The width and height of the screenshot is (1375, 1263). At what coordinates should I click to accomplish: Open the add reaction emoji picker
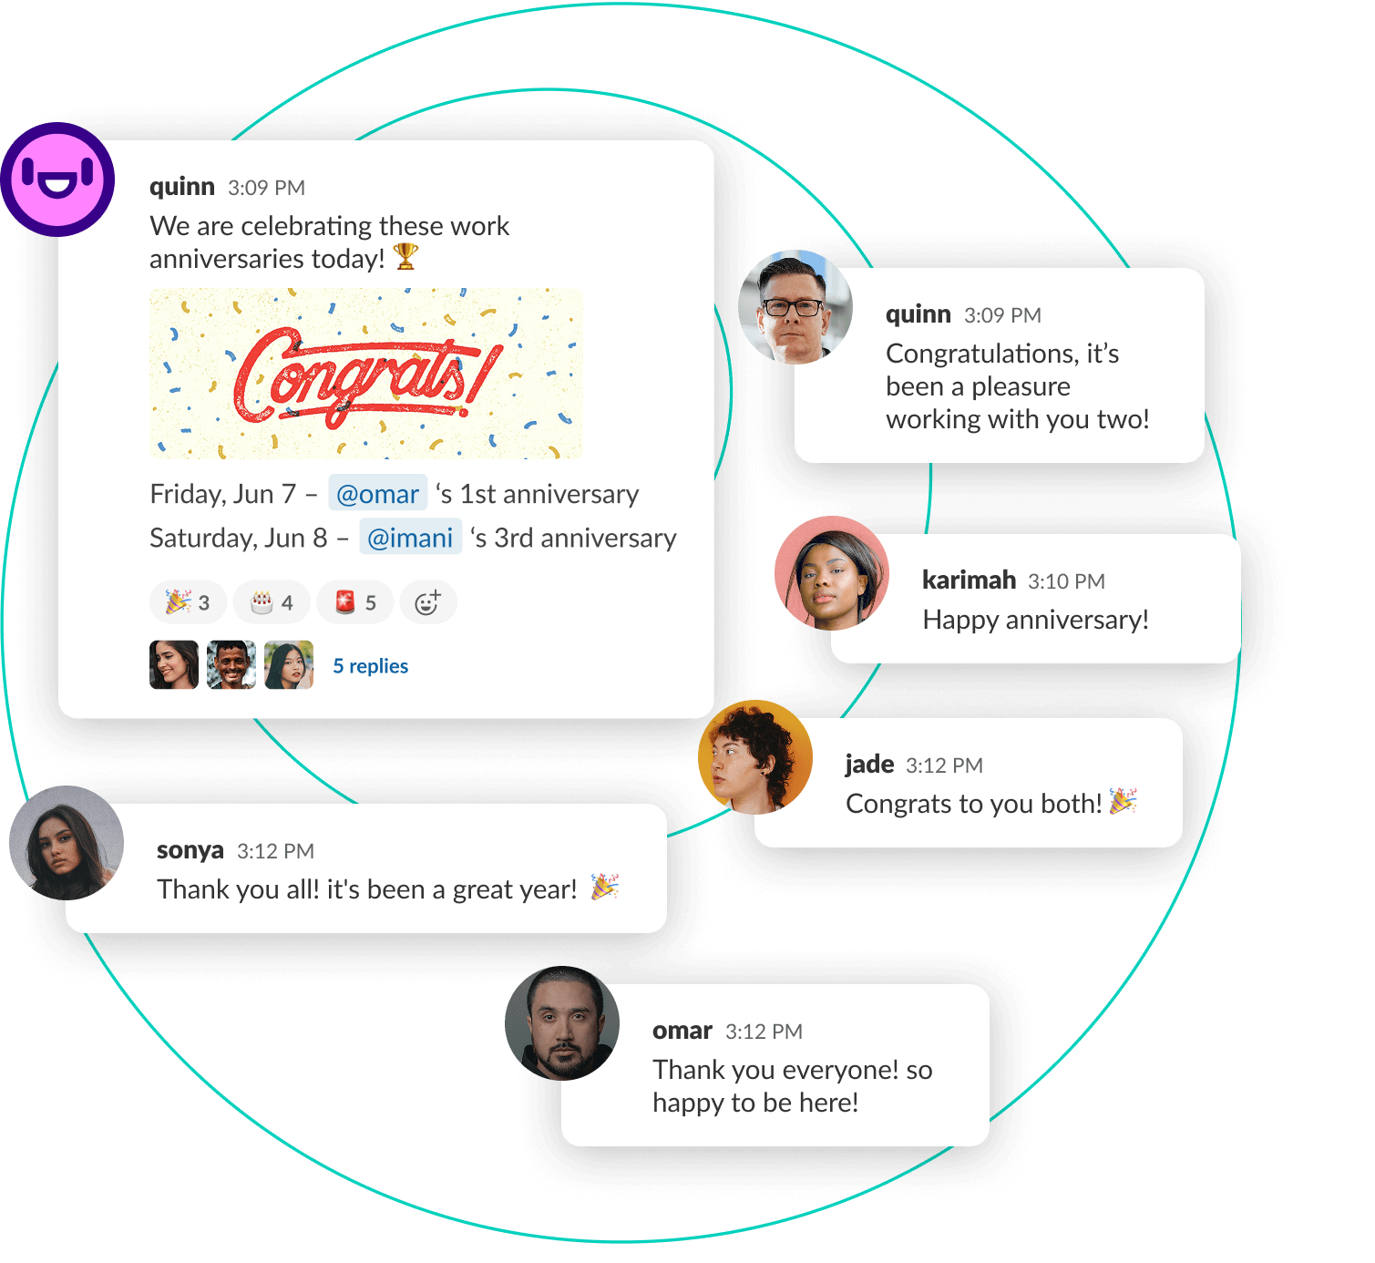click(428, 602)
